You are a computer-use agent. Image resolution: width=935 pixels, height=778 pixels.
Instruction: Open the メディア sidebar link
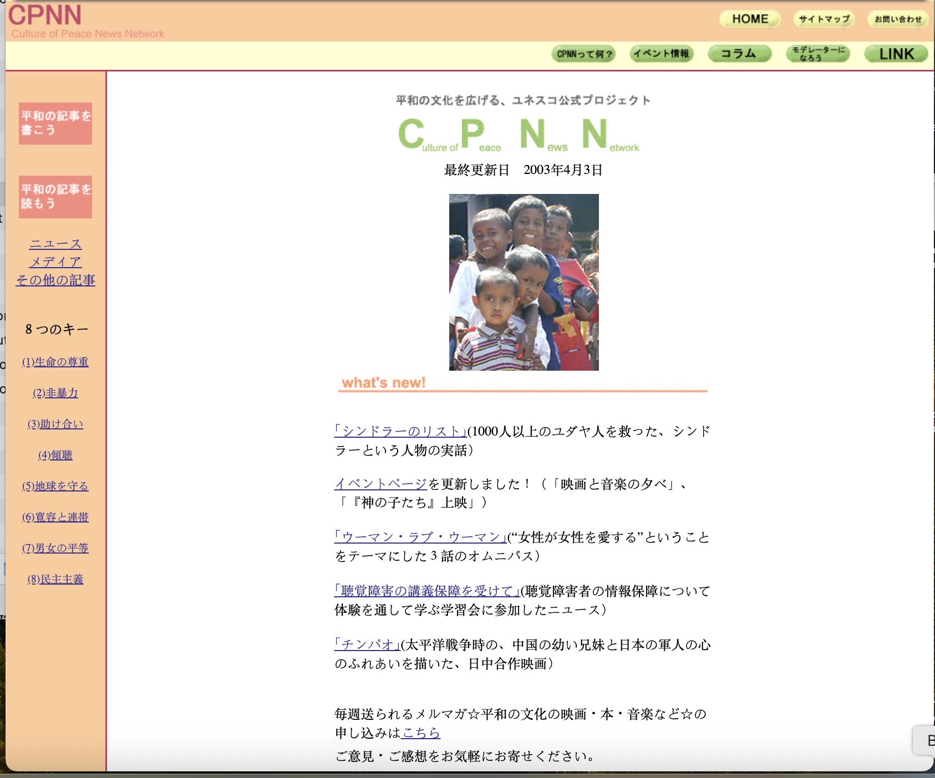[x=55, y=262]
